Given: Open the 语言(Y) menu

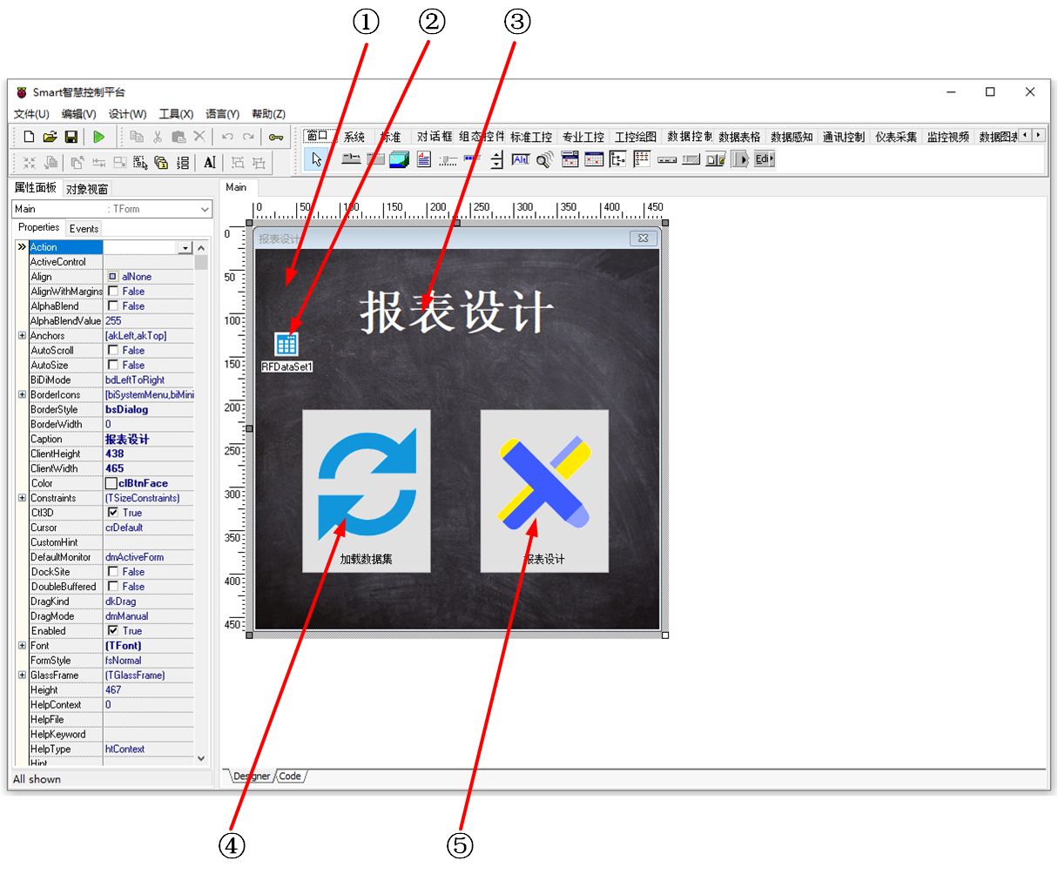Looking at the screenshot, I should coord(222,114).
